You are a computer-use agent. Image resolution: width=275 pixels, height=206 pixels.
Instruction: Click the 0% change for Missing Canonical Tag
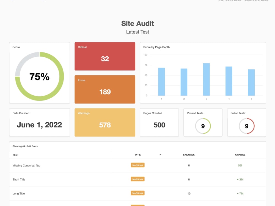point(240,165)
